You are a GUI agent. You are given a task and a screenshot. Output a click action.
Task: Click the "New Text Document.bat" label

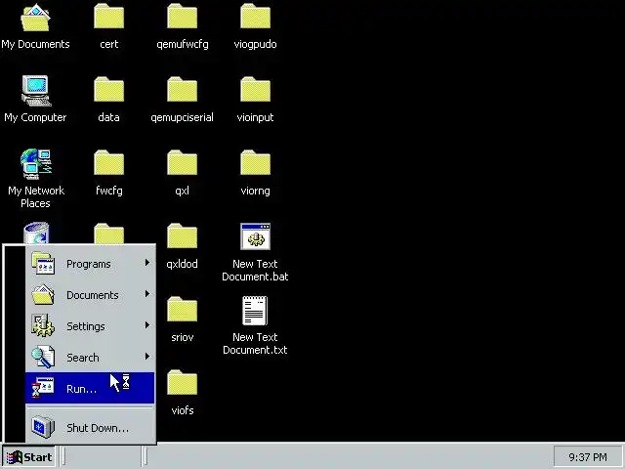tap(255, 271)
